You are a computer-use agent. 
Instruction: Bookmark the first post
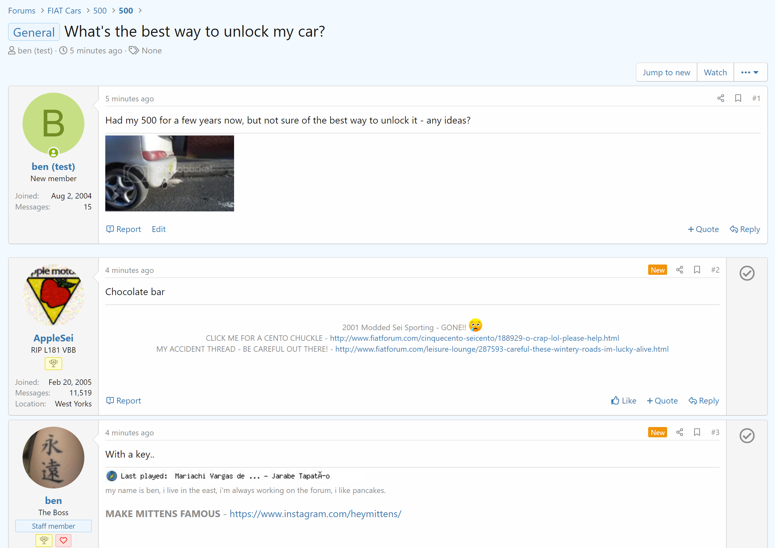[x=738, y=98]
